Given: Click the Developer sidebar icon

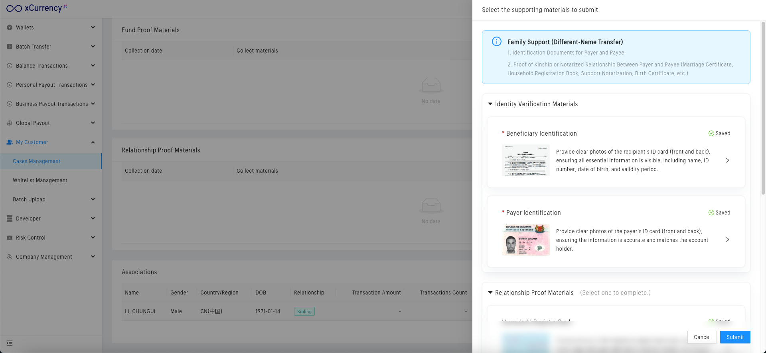Looking at the screenshot, I should pos(10,218).
